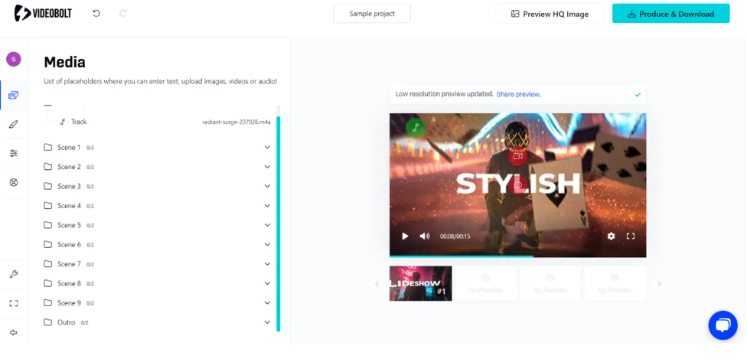This screenshot has width=747, height=362.
Task: Expand the Scene 9 chevron
Action: pyautogui.click(x=267, y=303)
